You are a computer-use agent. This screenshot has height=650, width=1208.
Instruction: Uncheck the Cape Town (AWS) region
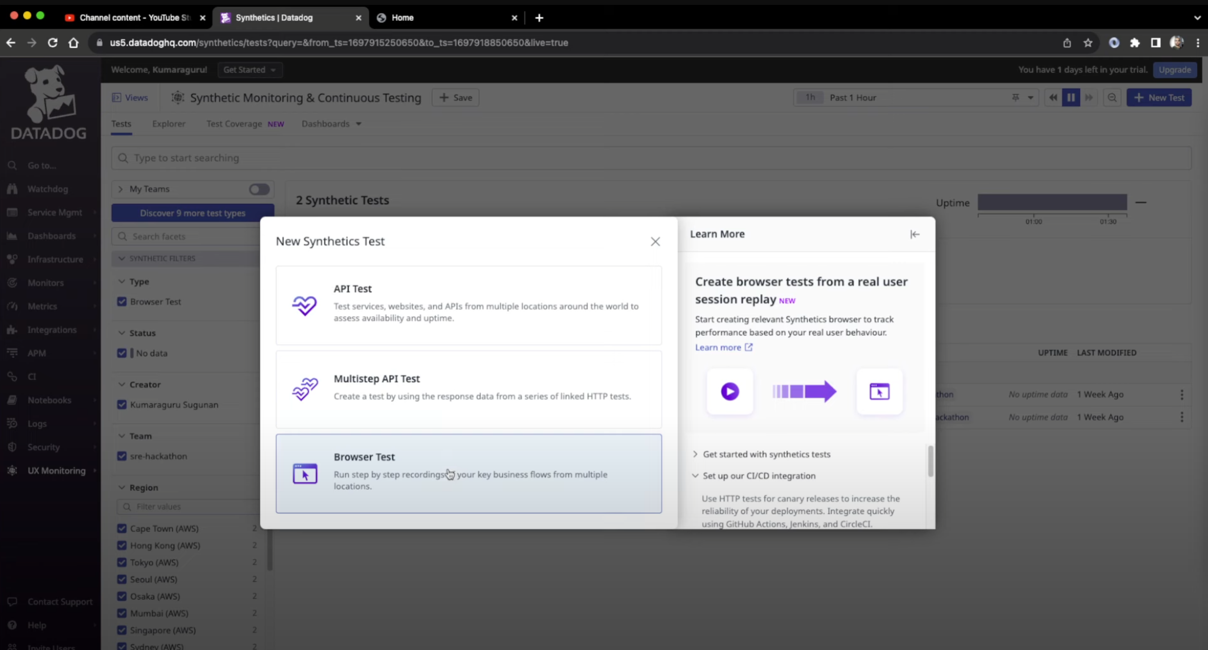[x=122, y=528]
